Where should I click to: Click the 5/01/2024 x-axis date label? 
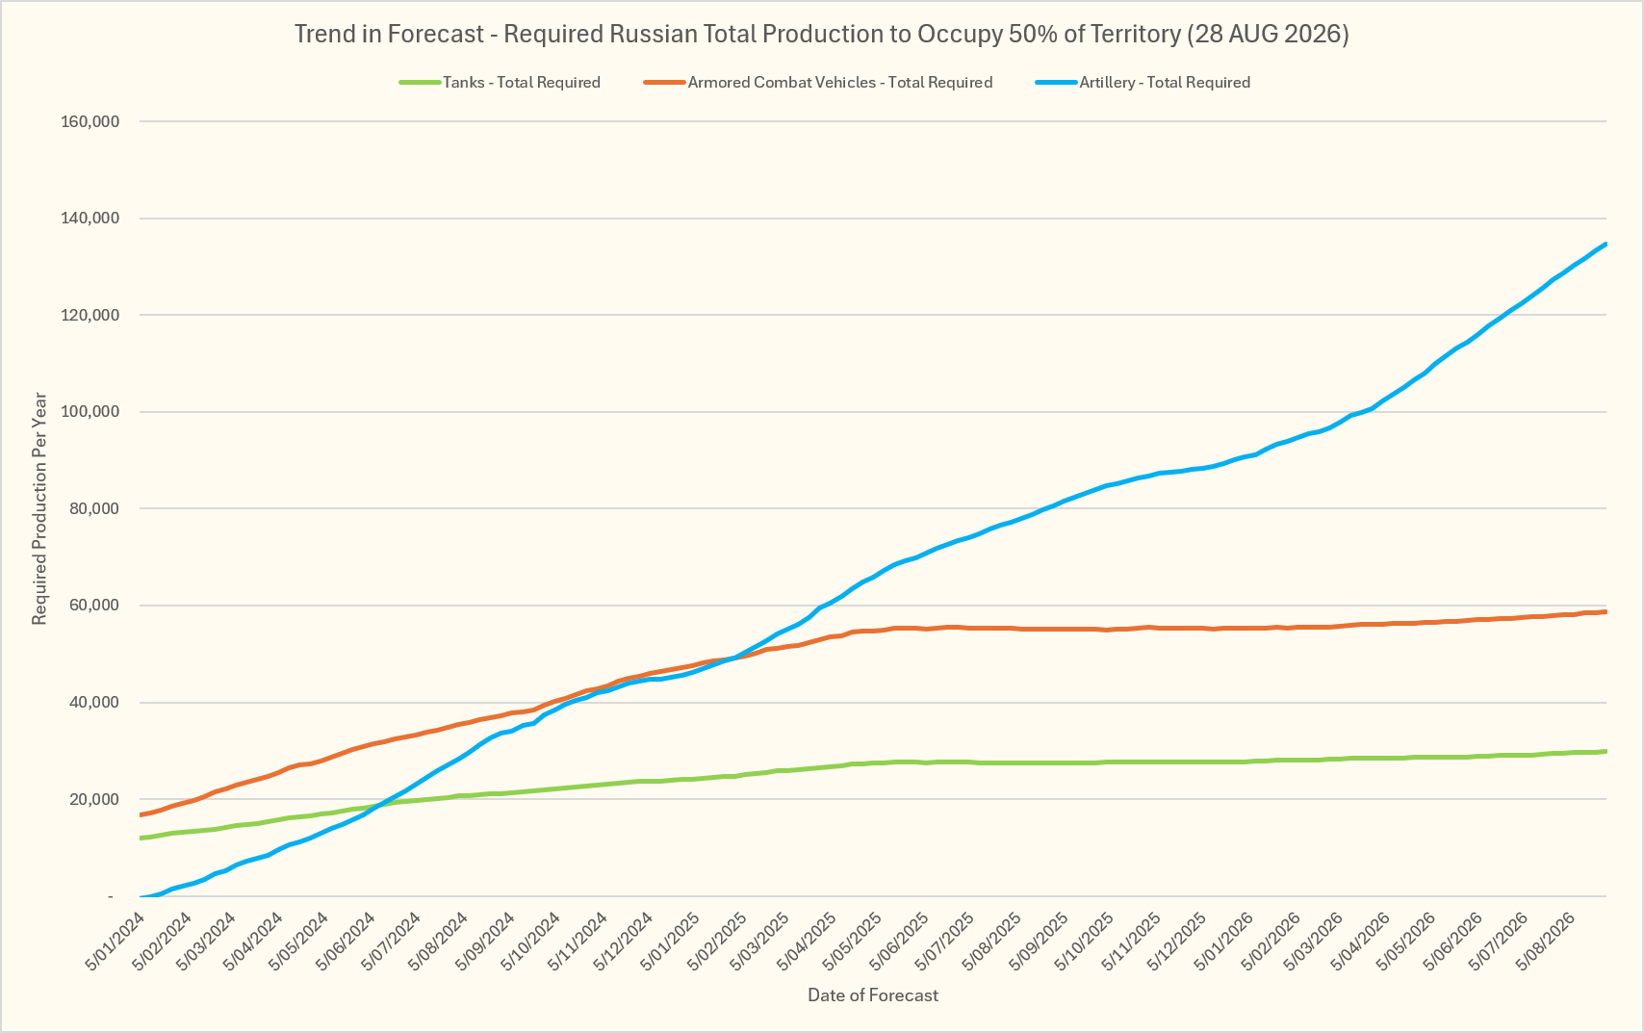coord(115,940)
